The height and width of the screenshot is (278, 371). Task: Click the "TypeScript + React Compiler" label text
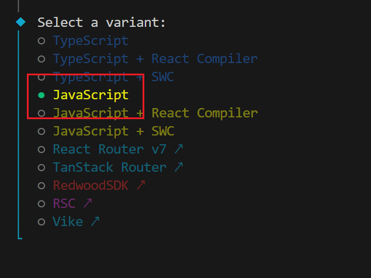(155, 59)
